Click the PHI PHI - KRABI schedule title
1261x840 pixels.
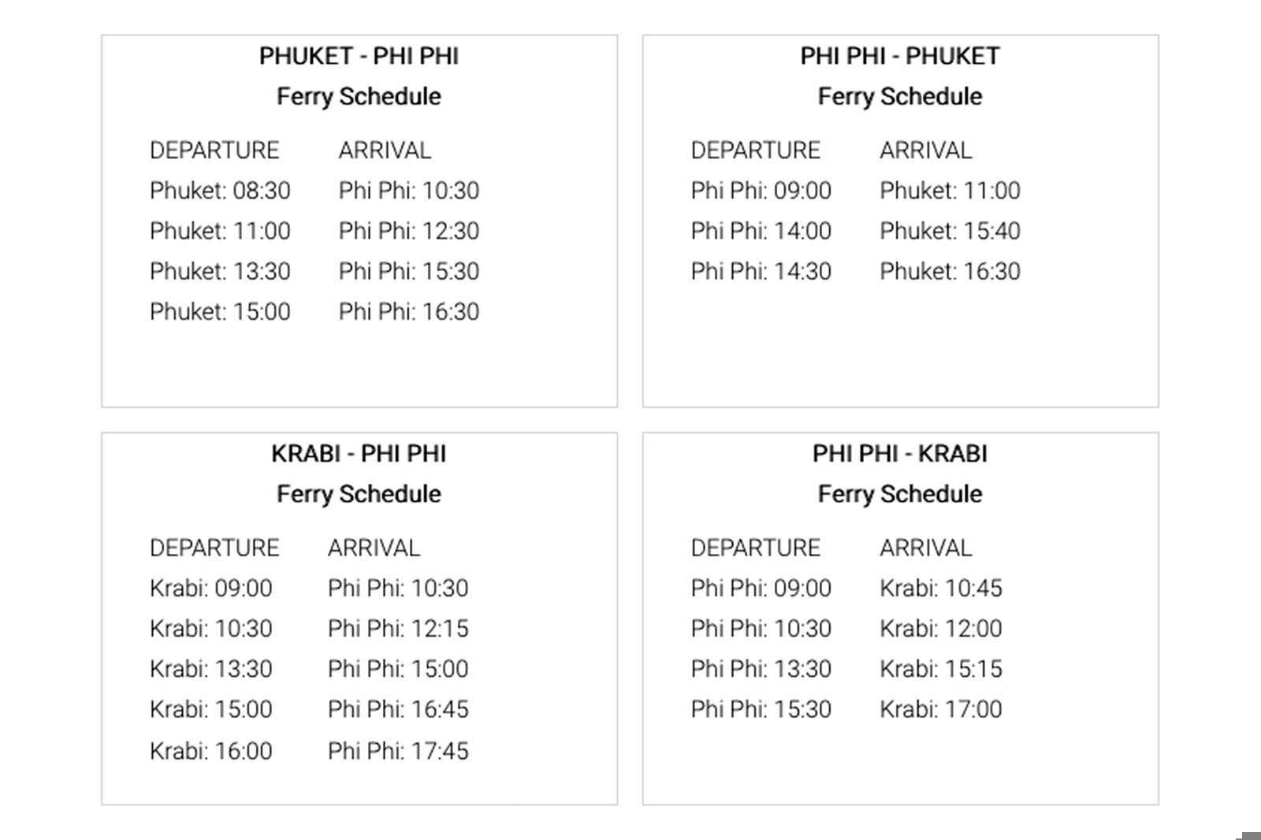[x=899, y=454]
